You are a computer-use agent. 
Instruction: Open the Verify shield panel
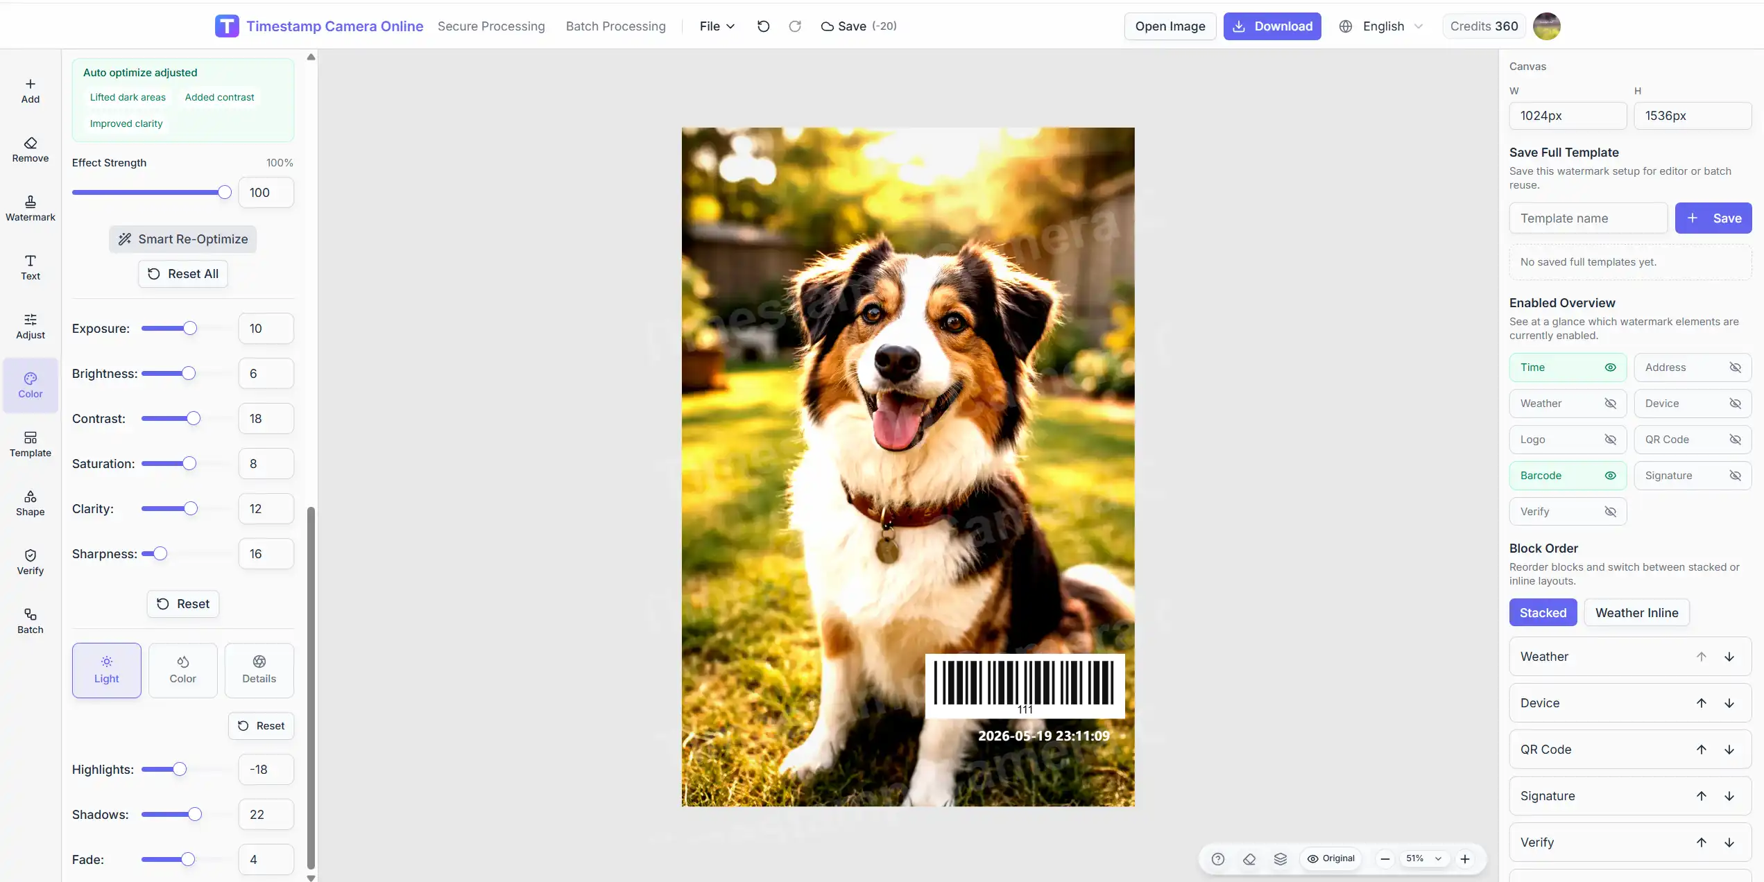tap(31, 562)
